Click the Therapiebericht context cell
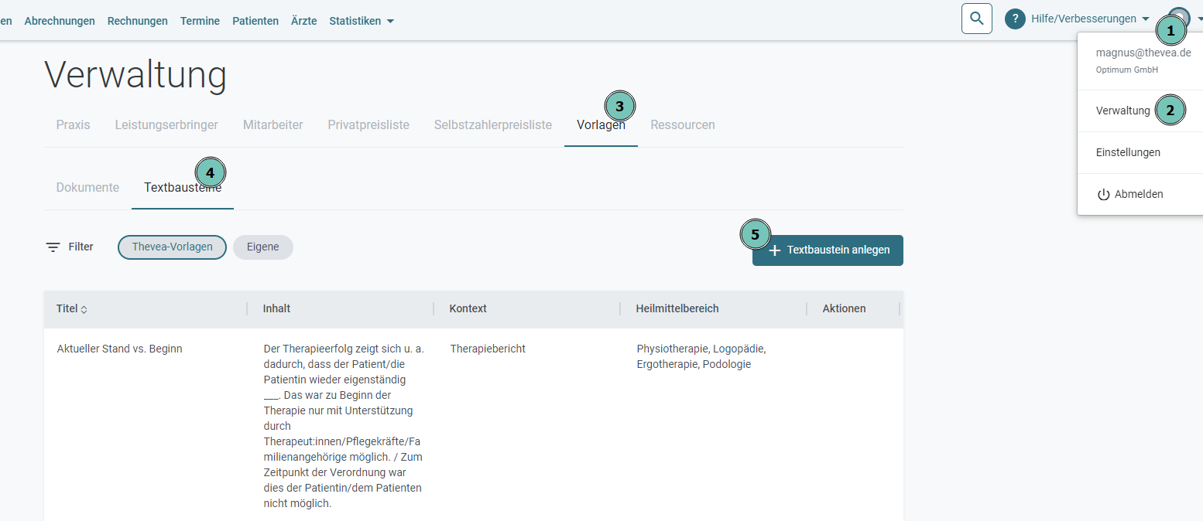Viewport: 1203px width, 521px height. (x=488, y=349)
